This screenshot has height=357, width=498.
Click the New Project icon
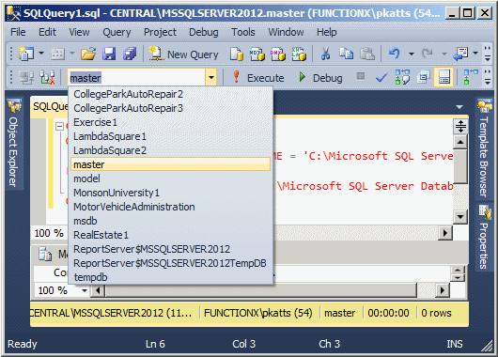(26, 54)
